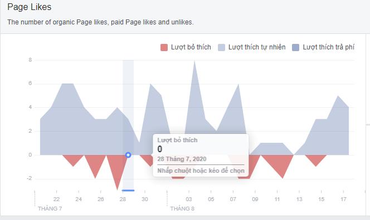Select date 22 on the timeline axis
Image resolution: width=370 pixels, height=220 pixels.
coord(56,199)
